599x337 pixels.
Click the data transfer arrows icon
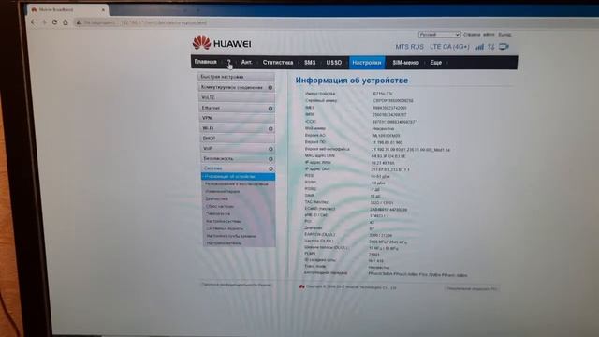491,47
